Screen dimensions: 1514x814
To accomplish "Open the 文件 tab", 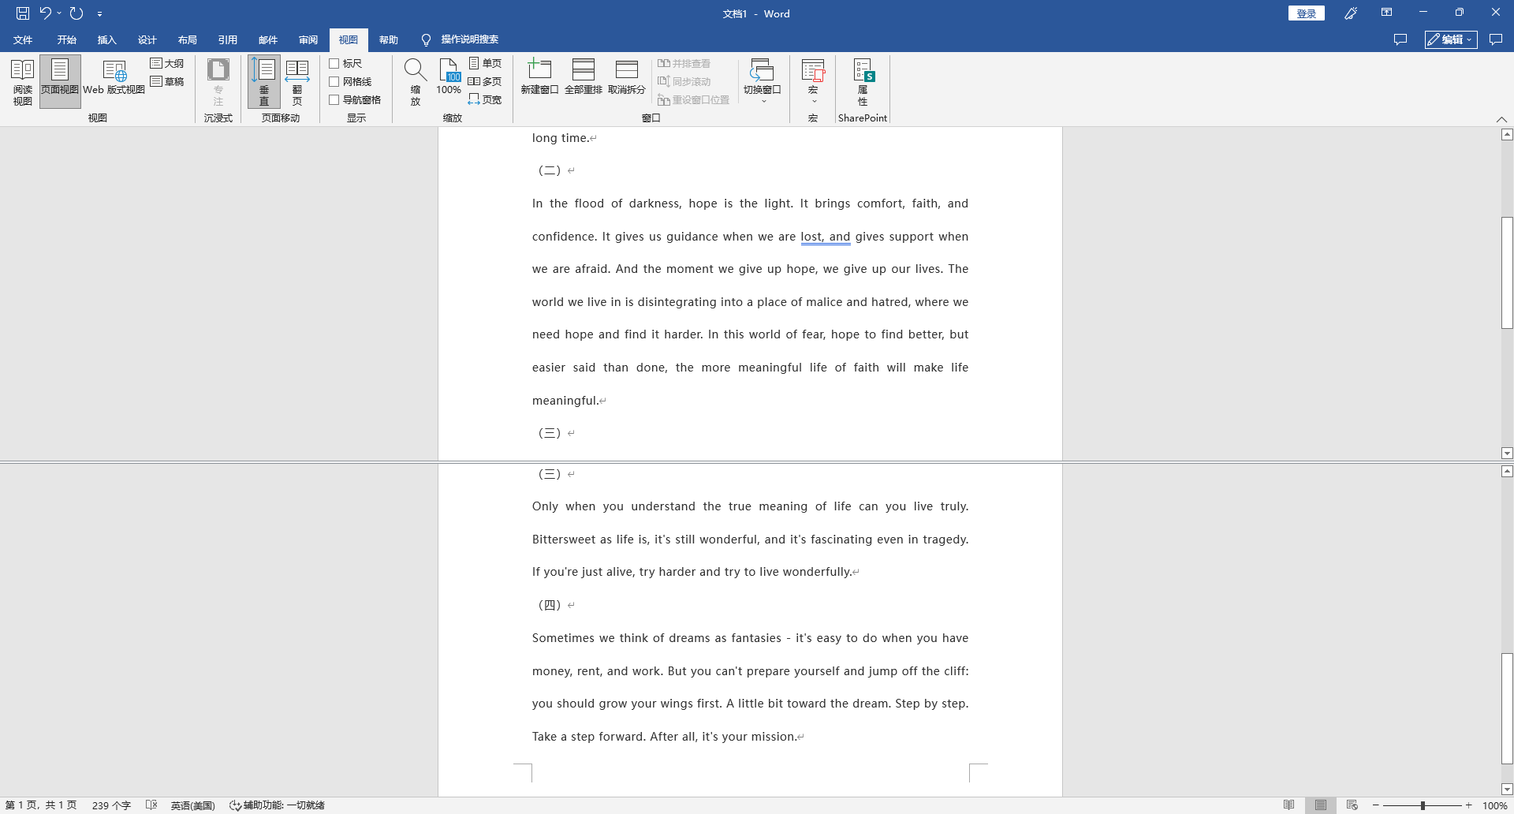I will 23,39.
